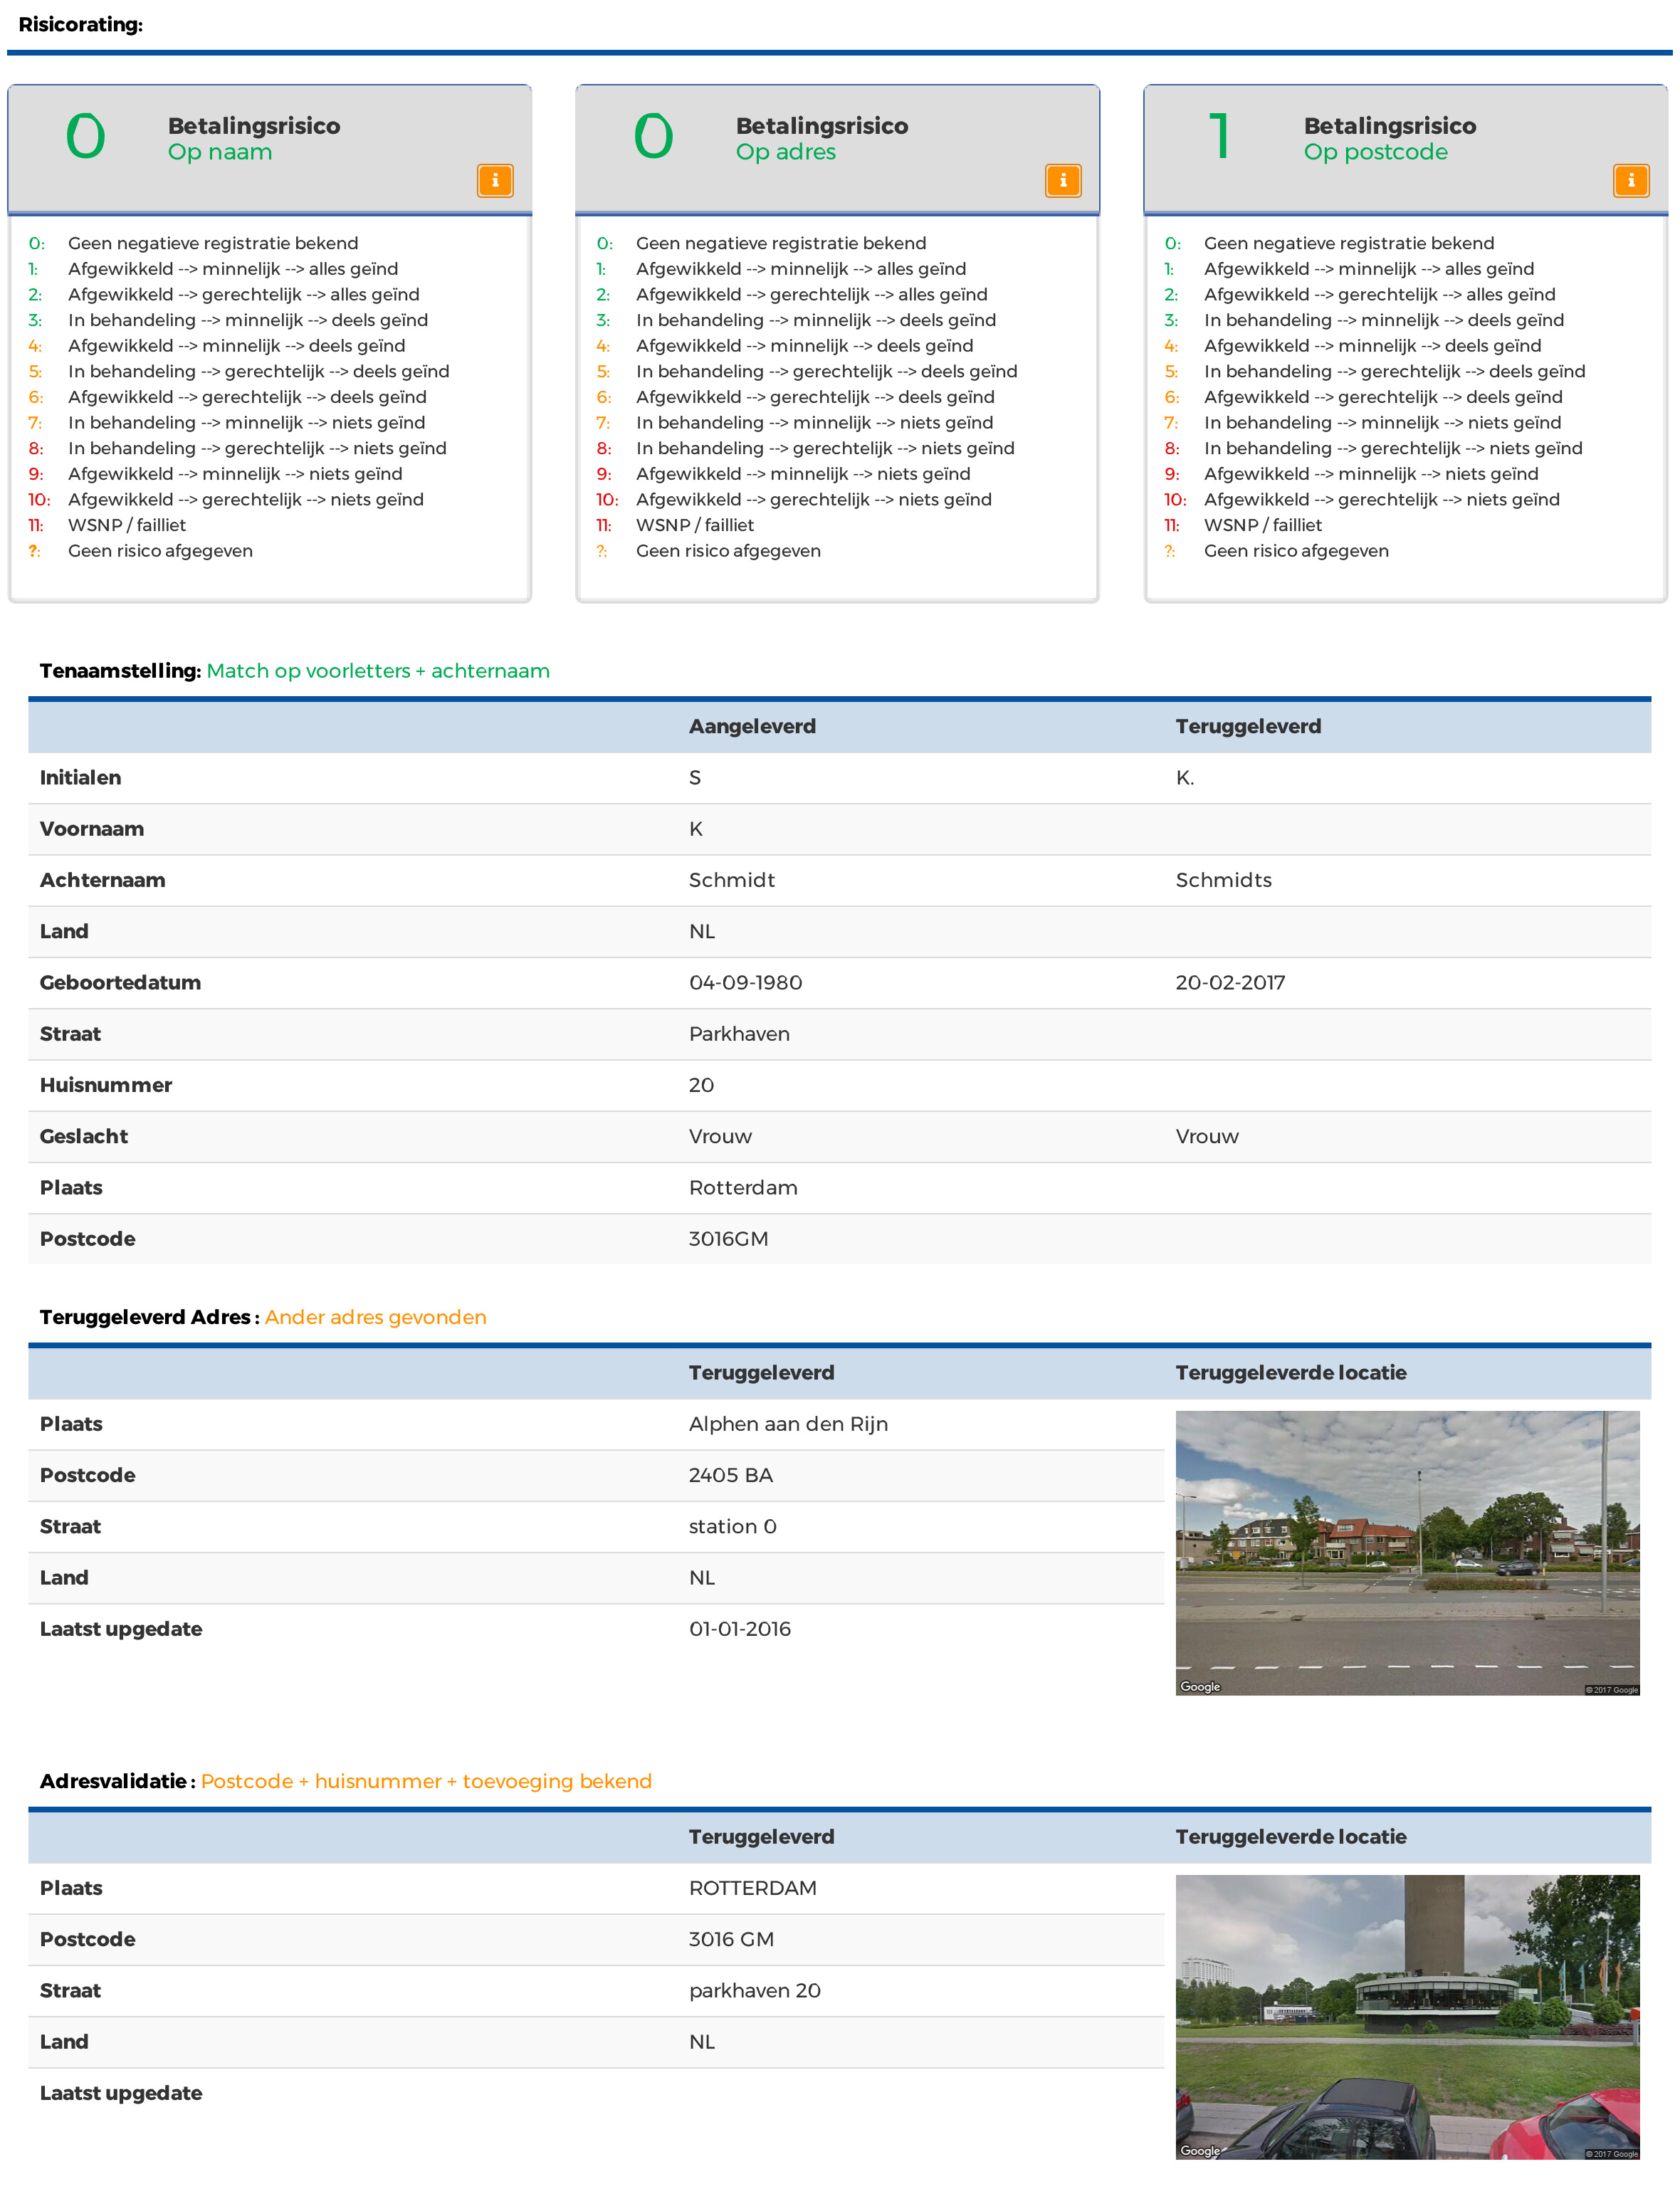Click 'Aangeleverd' column header
This screenshot has width=1680, height=2201.
point(752,727)
